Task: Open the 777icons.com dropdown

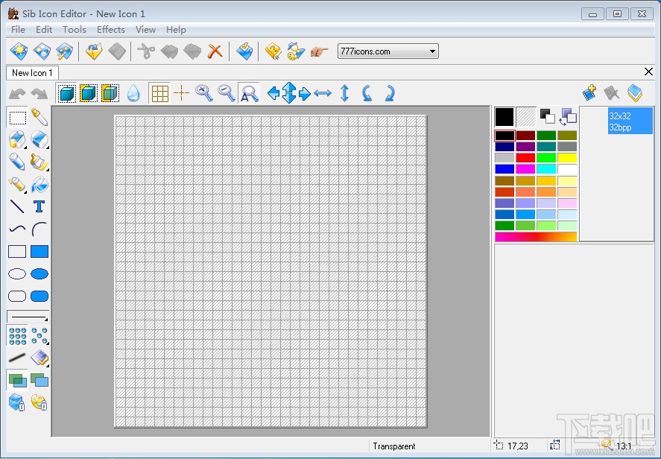Action: [x=388, y=51]
